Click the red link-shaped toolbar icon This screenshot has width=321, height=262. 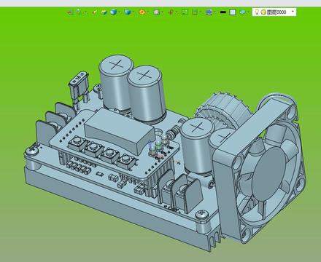[x=171, y=12]
